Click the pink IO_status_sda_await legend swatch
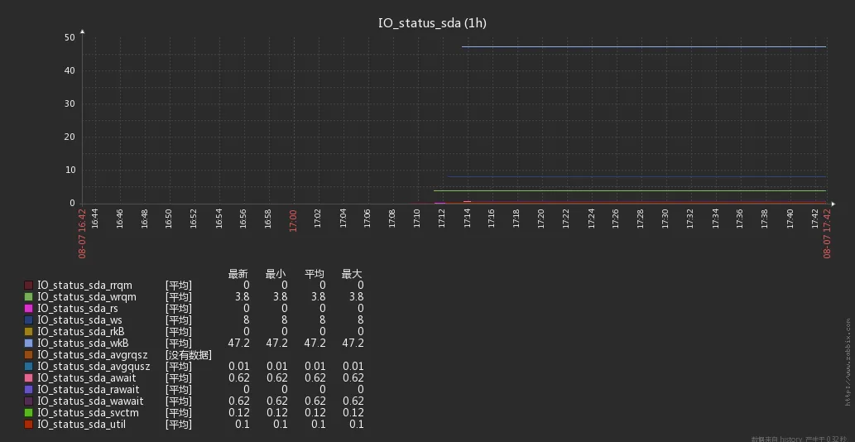This screenshot has height=442, width=855. click(28, 377)
